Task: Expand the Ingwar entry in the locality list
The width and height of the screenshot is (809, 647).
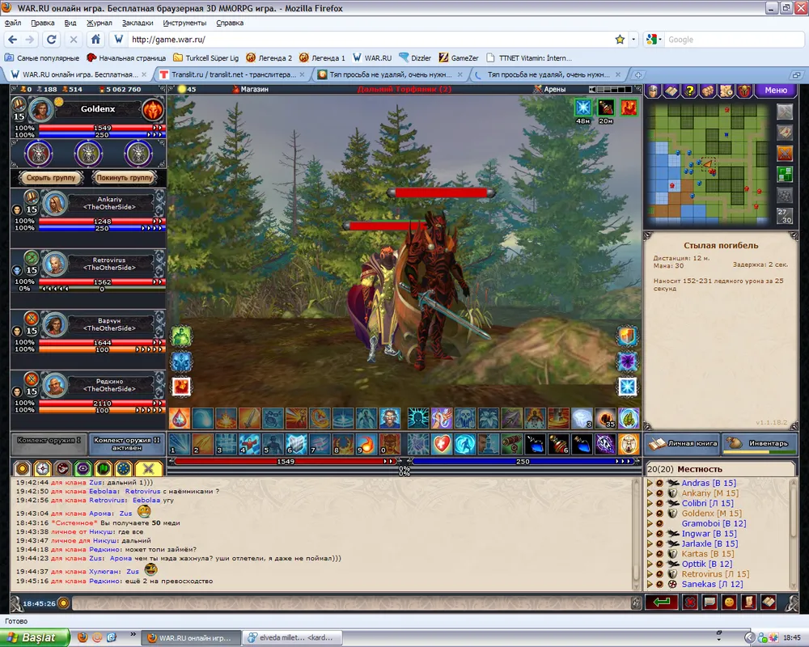Action: click(x=650, y=534)
